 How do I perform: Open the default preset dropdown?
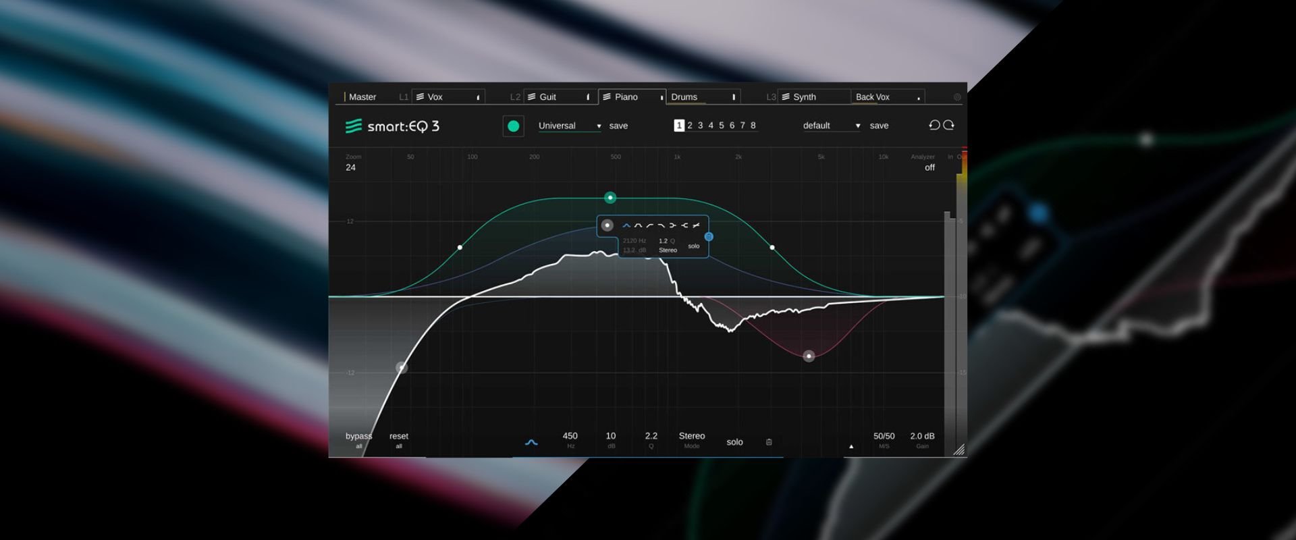[x=832, y=126]
